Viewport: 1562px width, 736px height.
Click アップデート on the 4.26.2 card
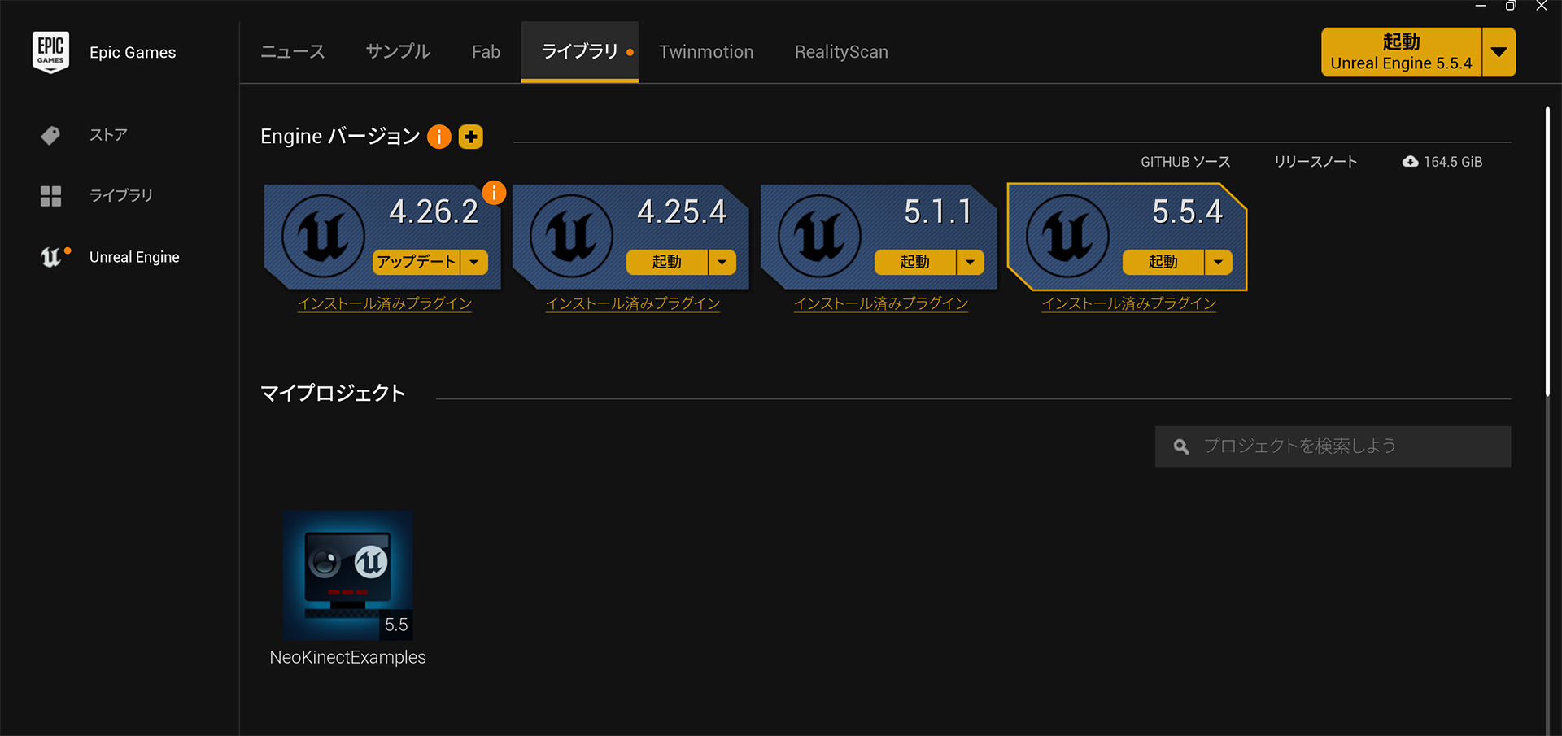(417, 262)
